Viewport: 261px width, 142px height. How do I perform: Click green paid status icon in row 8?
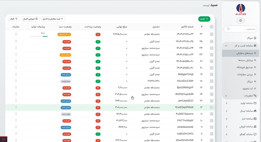pyautogui.click(x=98, y=134)
